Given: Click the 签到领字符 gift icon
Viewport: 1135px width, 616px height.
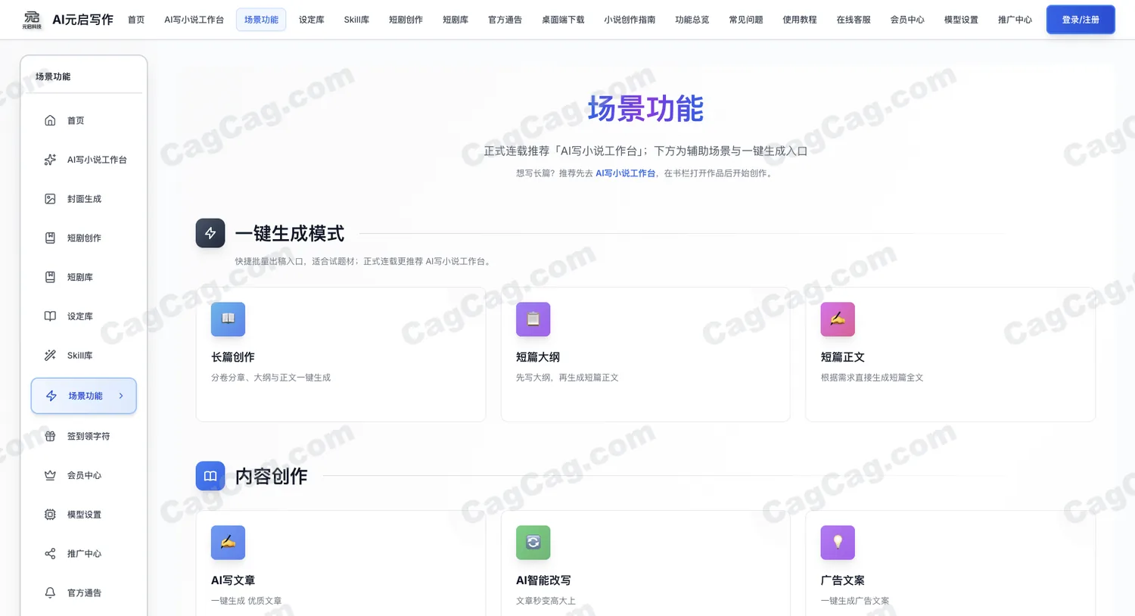Looking at the screenshot, I should (x=50, y=436).
